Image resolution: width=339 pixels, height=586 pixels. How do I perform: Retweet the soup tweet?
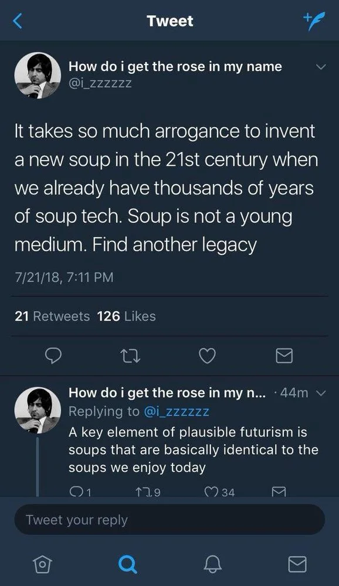click(x=130, y=356)
